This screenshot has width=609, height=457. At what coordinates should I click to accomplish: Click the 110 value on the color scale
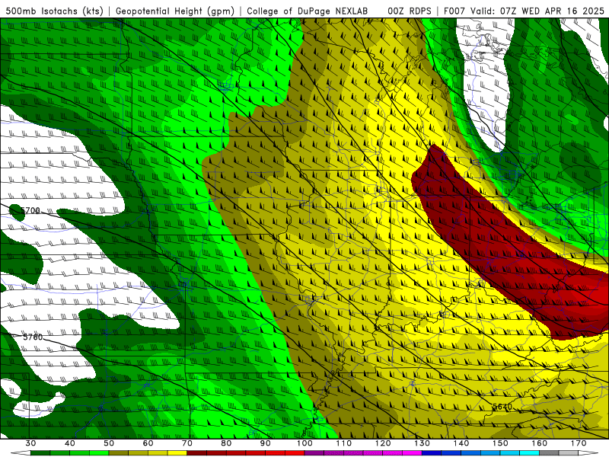344,443
